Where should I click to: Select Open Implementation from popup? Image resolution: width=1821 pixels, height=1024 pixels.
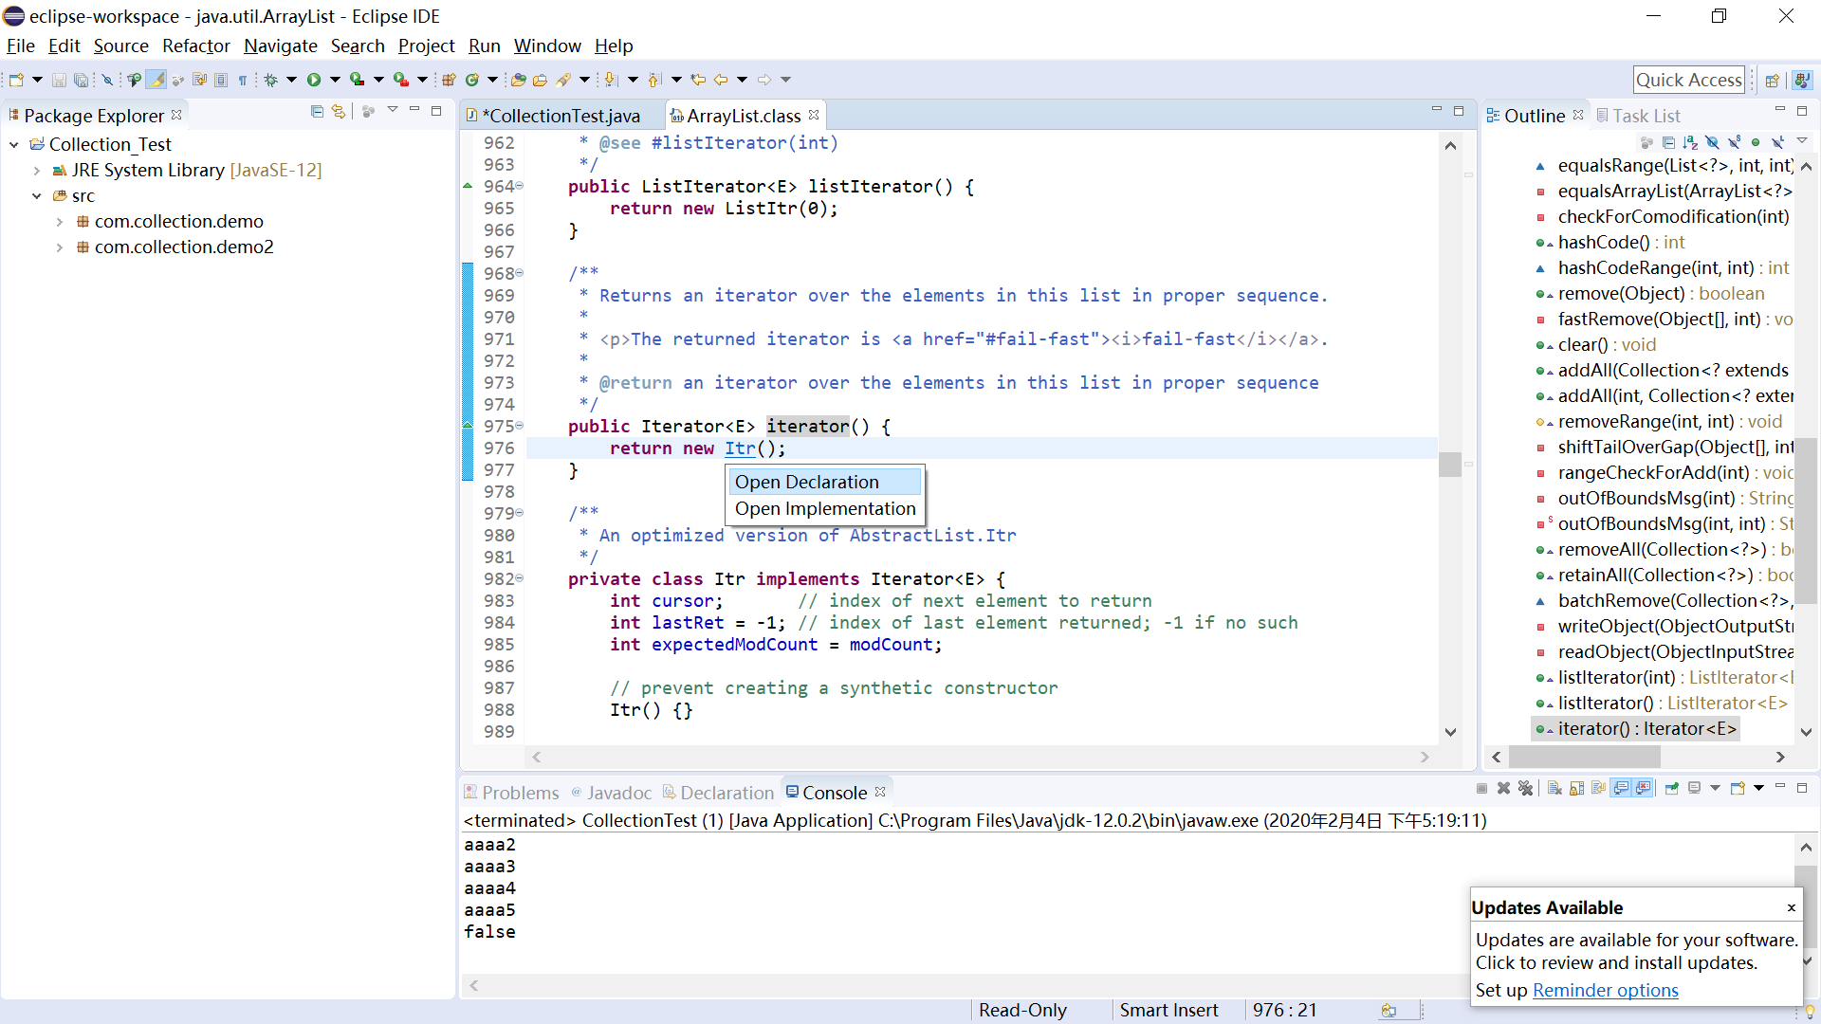[824, 509]
